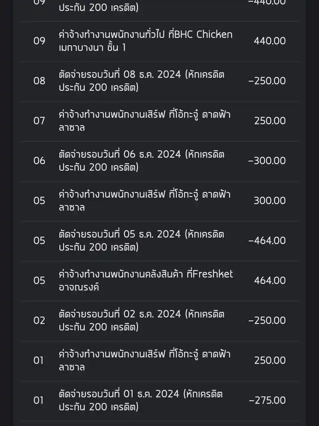Click the -464.00 payout amount
Screen dimensions: 319x426
point(267,241)
